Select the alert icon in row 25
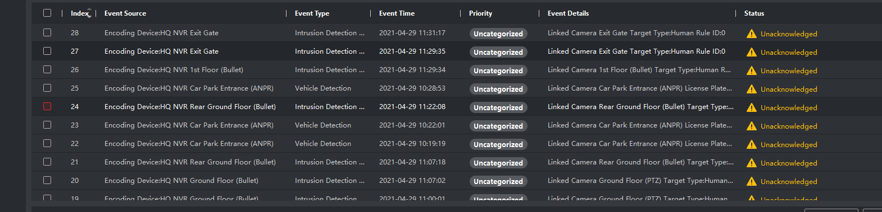 751,89
